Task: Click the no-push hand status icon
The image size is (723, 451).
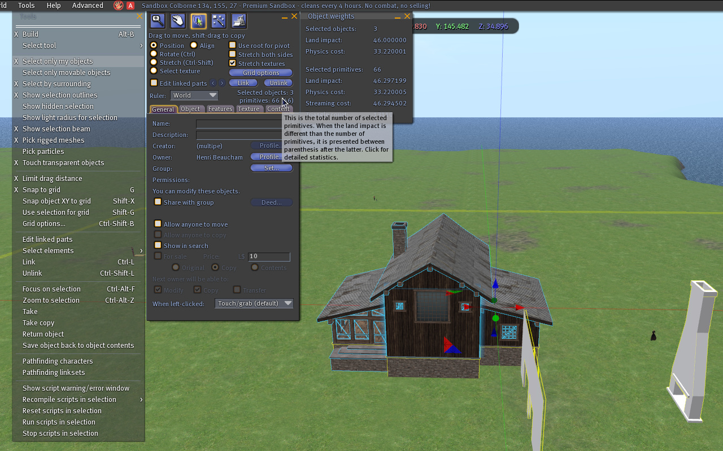Action: (x=119, y=6)
